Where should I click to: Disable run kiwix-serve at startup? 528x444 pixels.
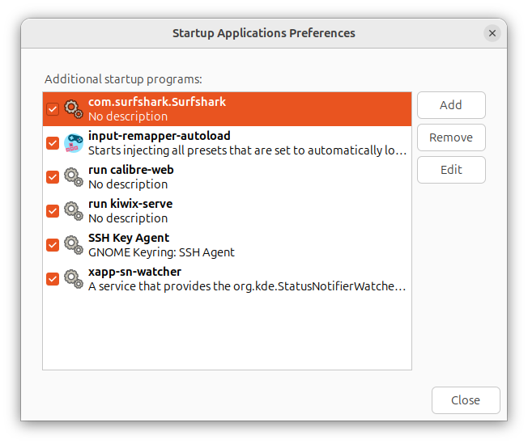53,211
